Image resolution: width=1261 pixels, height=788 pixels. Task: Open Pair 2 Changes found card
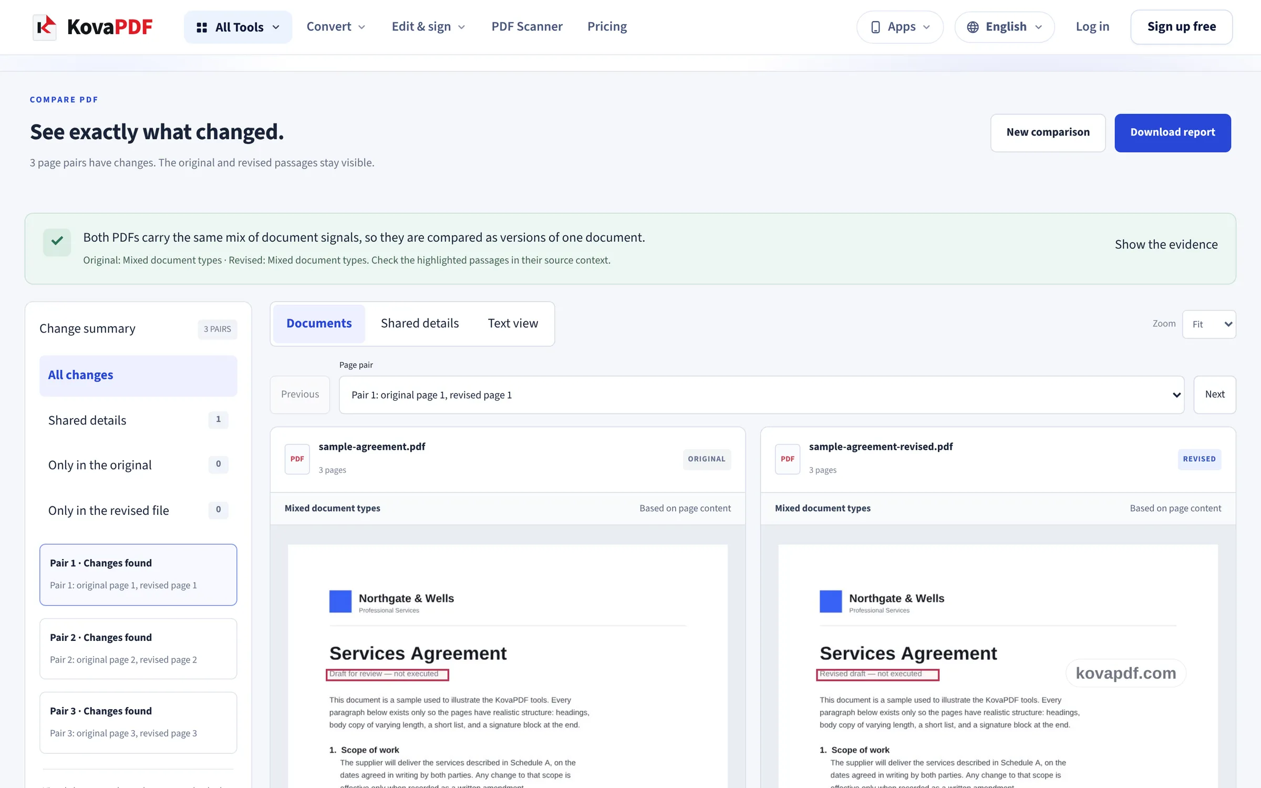[138, 649]
